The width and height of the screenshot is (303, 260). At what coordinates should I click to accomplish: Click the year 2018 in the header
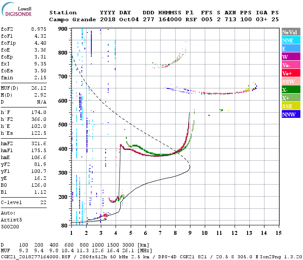108,19
